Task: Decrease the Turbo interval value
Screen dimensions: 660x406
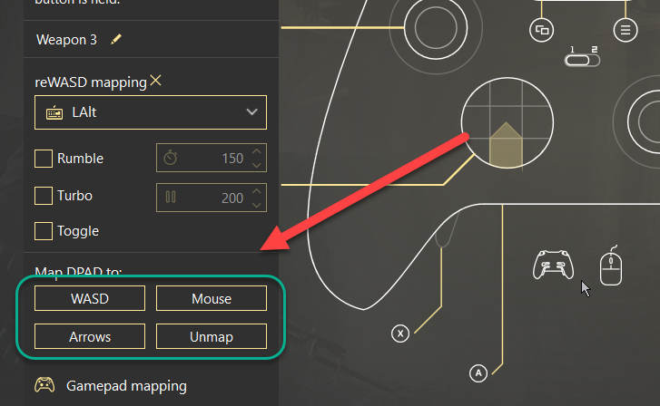Action: (x=257, y=202)
